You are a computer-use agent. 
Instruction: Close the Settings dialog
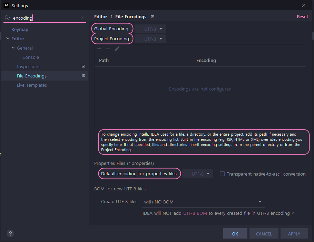click(304, 6)
